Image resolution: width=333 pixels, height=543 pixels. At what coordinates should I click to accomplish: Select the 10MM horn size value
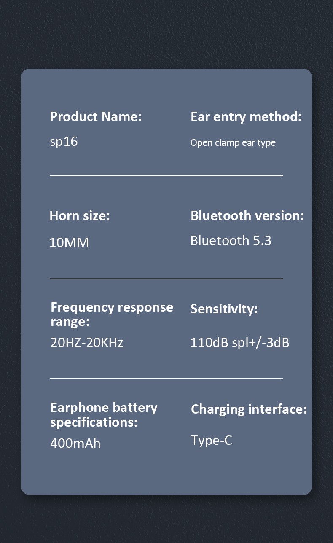coord(69,242)
